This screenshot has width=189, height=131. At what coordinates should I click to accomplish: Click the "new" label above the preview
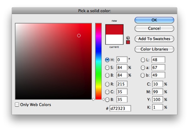tap(114, 21)
